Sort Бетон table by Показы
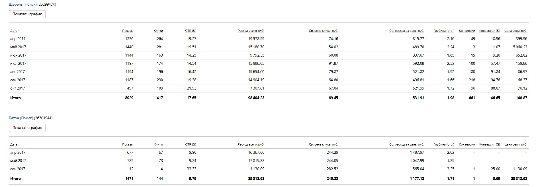536x187 pixels. click(128, 144)
